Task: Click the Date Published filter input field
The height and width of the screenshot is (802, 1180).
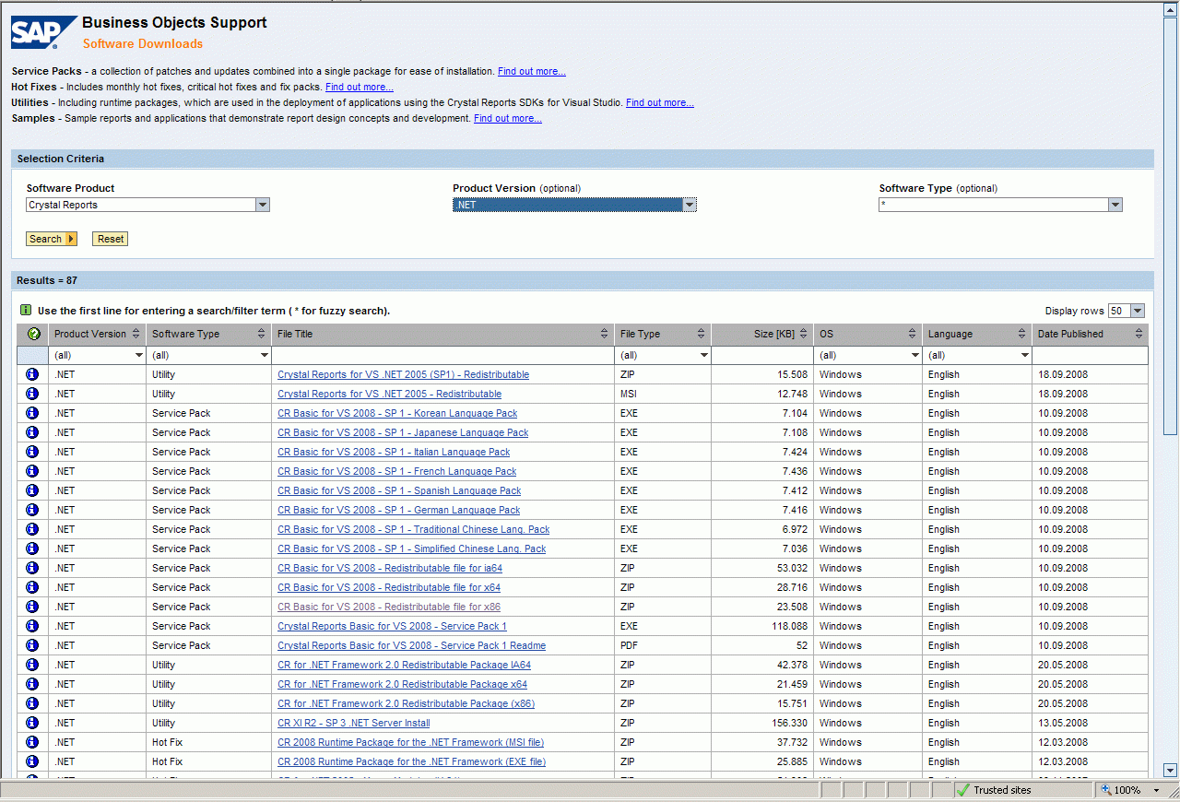Action: pyautogui.click(x=1090, y=355)
